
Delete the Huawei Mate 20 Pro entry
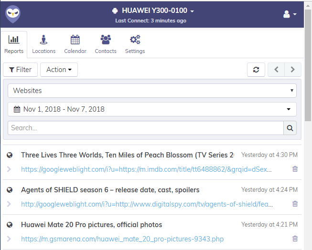pos(295,239)
